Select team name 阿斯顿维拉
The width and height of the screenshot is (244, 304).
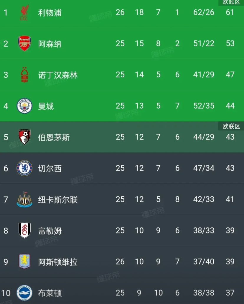click(58, 262)
